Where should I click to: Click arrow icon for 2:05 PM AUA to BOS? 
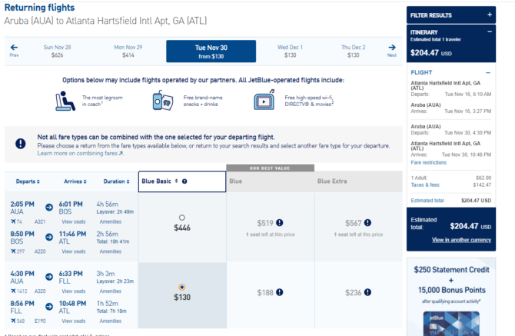click(x=49, y=208)
